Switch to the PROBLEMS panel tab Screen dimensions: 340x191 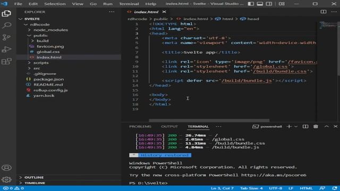tap(140, 126)
